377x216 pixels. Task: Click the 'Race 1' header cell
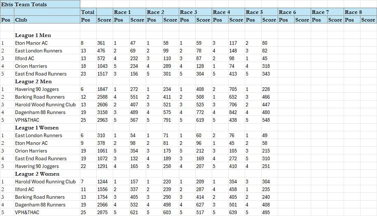(129, 12)
